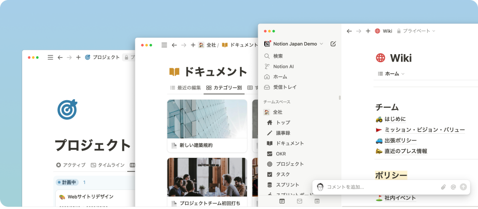Screen dimensions: 478x209
Task: Click the new page compose icon
Action: (333, 44)
